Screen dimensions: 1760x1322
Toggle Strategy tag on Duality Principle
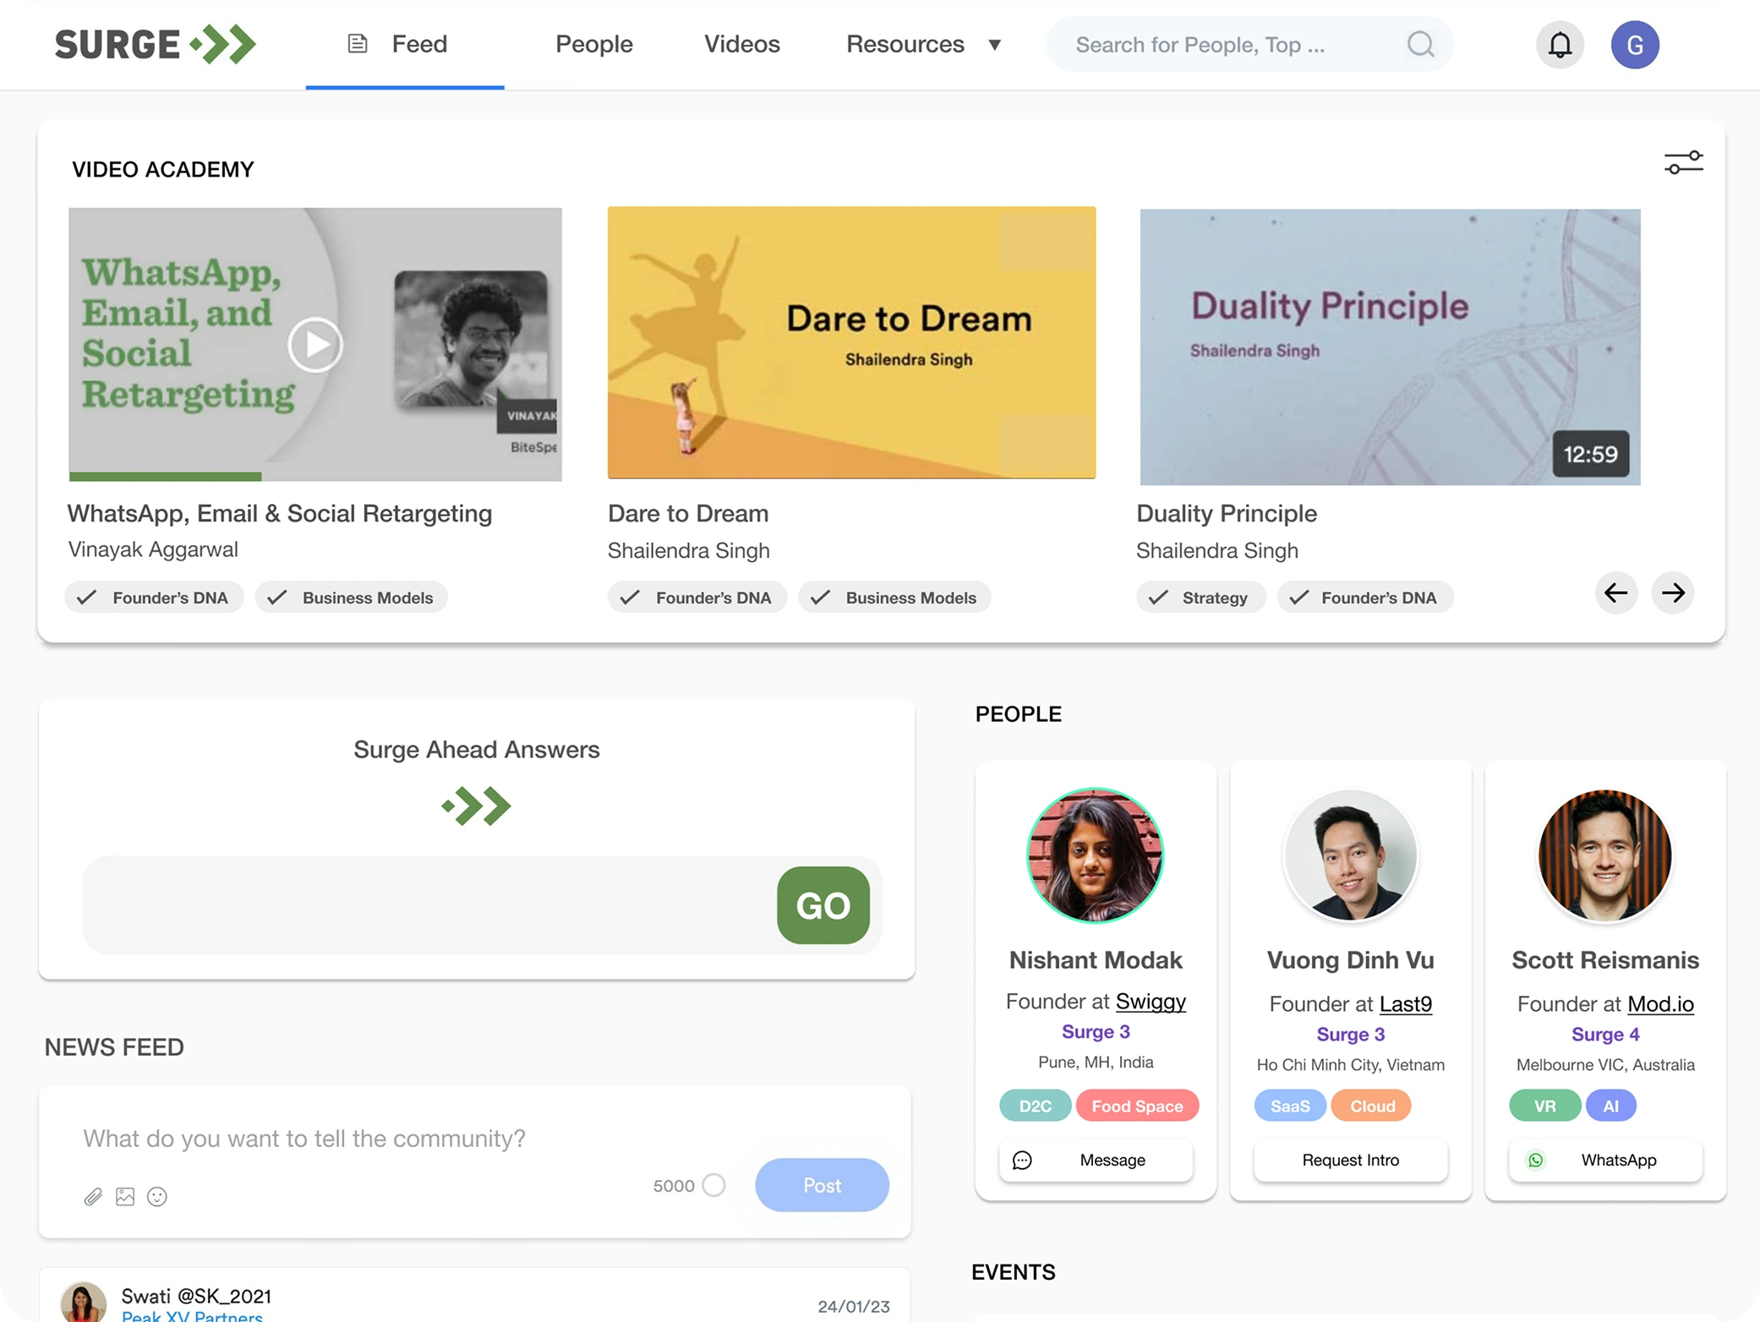pyautogui.click(x=1200, y=598)
